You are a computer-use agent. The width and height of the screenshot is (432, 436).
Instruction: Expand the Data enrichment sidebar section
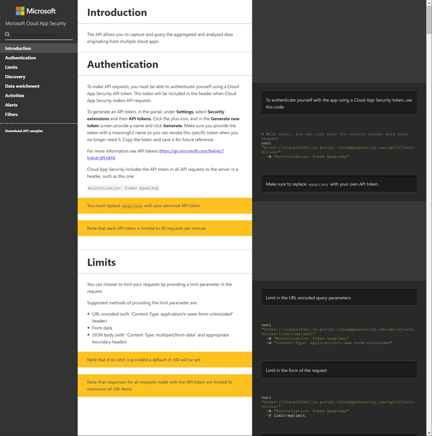[22, 86]
